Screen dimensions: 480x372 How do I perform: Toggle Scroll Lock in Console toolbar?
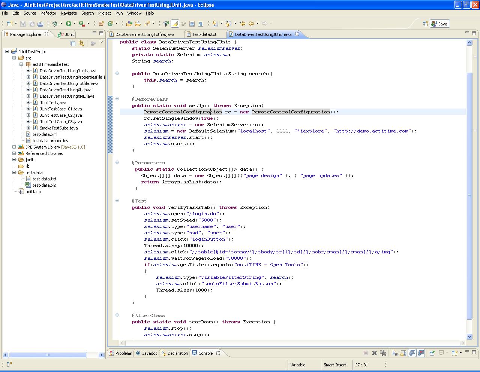click(x=403, y=353)
